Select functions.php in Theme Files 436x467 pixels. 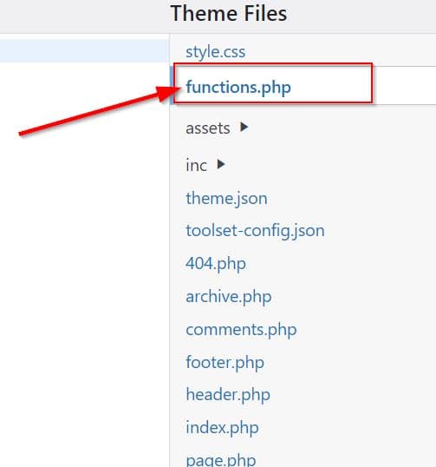click(x=238, y=88)
